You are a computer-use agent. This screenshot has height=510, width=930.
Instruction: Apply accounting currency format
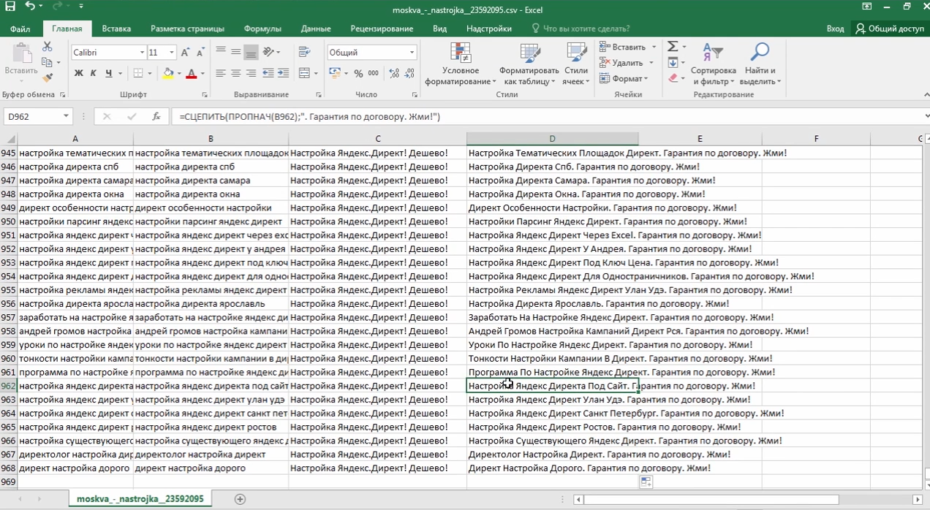335,73
